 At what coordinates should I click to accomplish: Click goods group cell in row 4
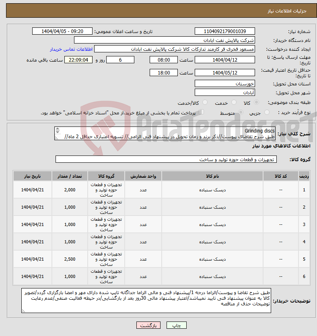(x=106, y=242)
